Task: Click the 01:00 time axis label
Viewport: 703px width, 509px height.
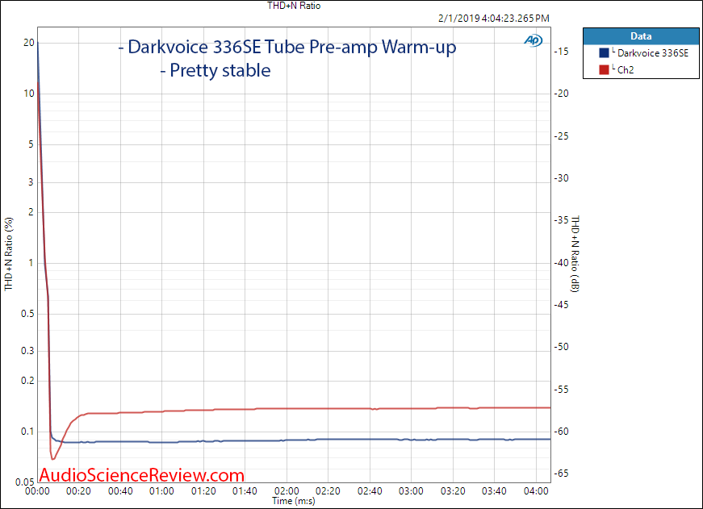Action: coord(161,491)
